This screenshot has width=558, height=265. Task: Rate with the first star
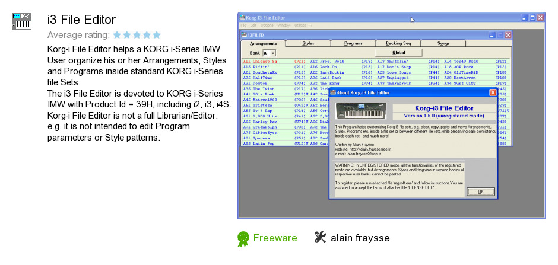(x=117, y=35)
